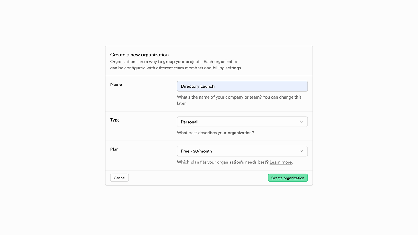
Task: Select the 'Free - $0/month' value text
Action: click(x=196, y=151)
